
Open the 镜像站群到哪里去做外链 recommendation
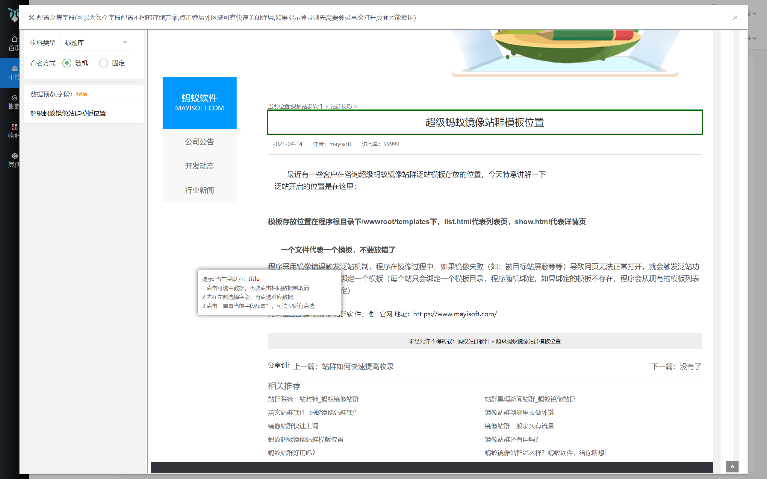tap(520, 412)
